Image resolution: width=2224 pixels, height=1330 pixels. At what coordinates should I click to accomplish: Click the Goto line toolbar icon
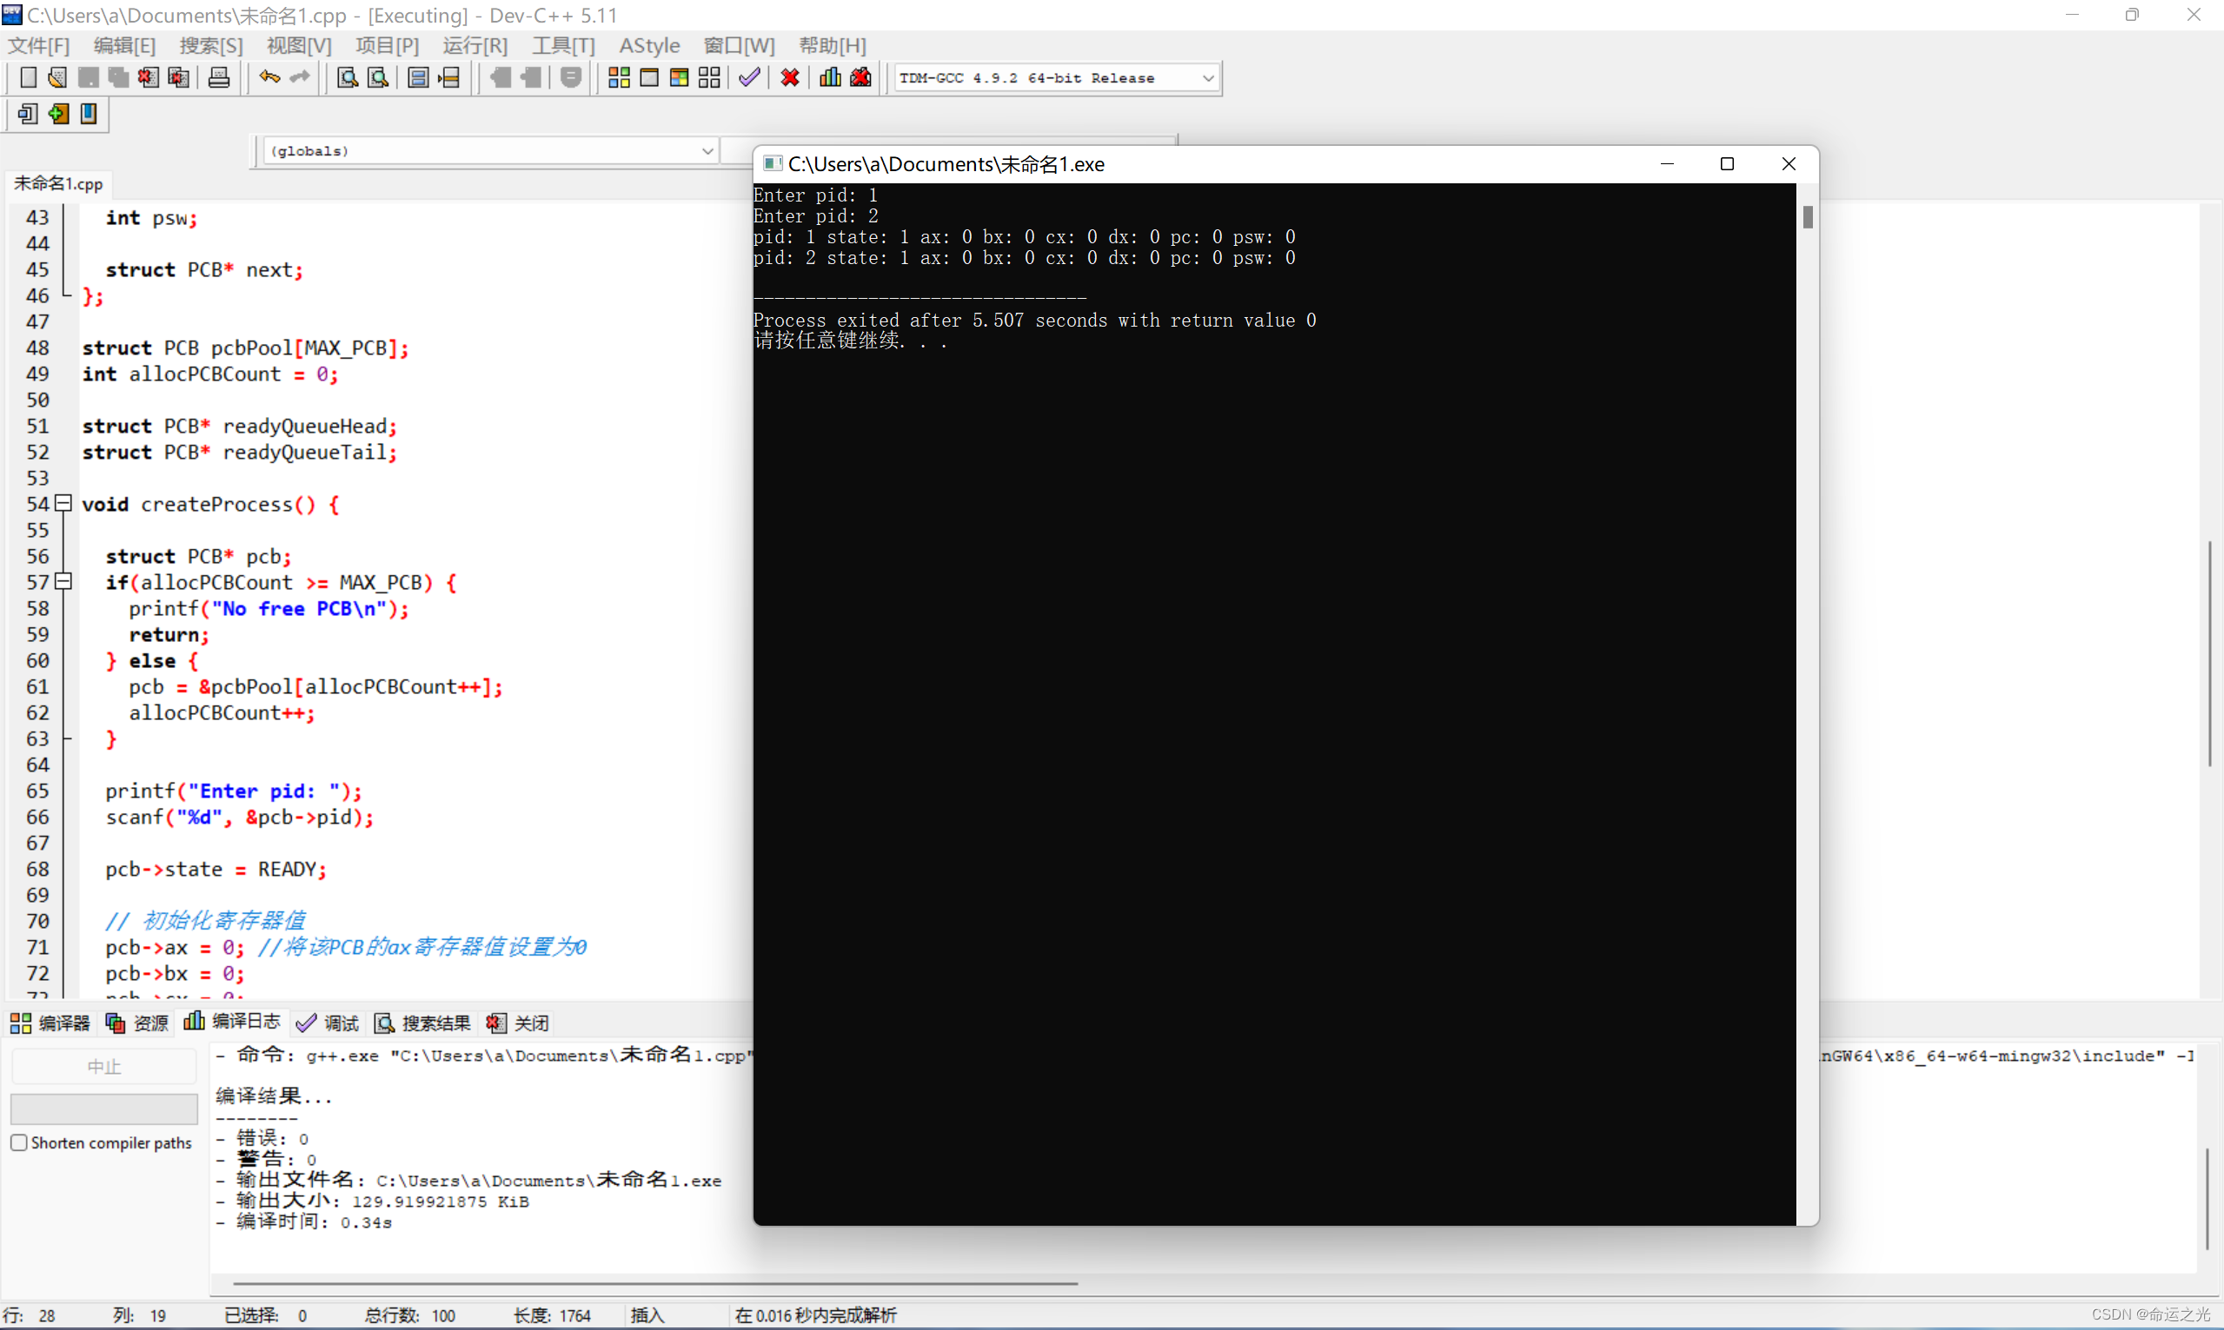point(448,78)
